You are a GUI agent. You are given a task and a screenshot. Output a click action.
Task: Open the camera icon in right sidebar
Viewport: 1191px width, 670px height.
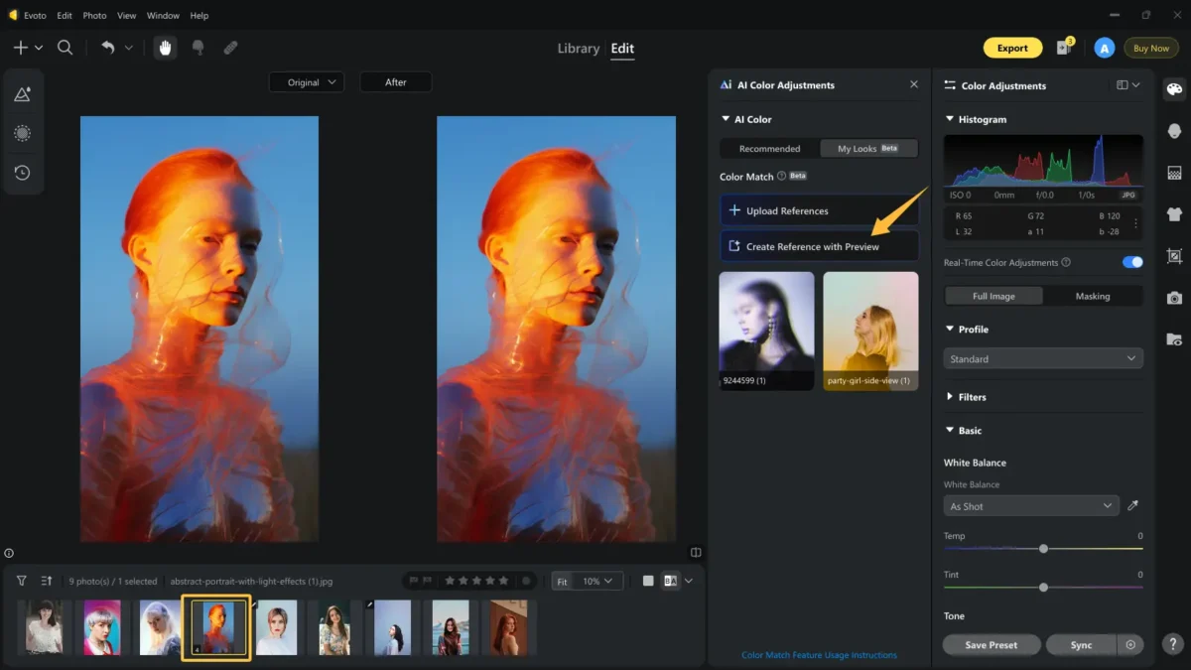(1174, 298)
